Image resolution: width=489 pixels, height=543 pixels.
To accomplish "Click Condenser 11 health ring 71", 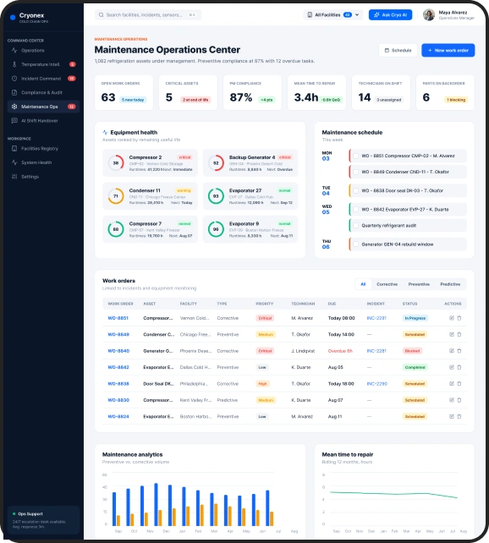I will coord(116,196).
